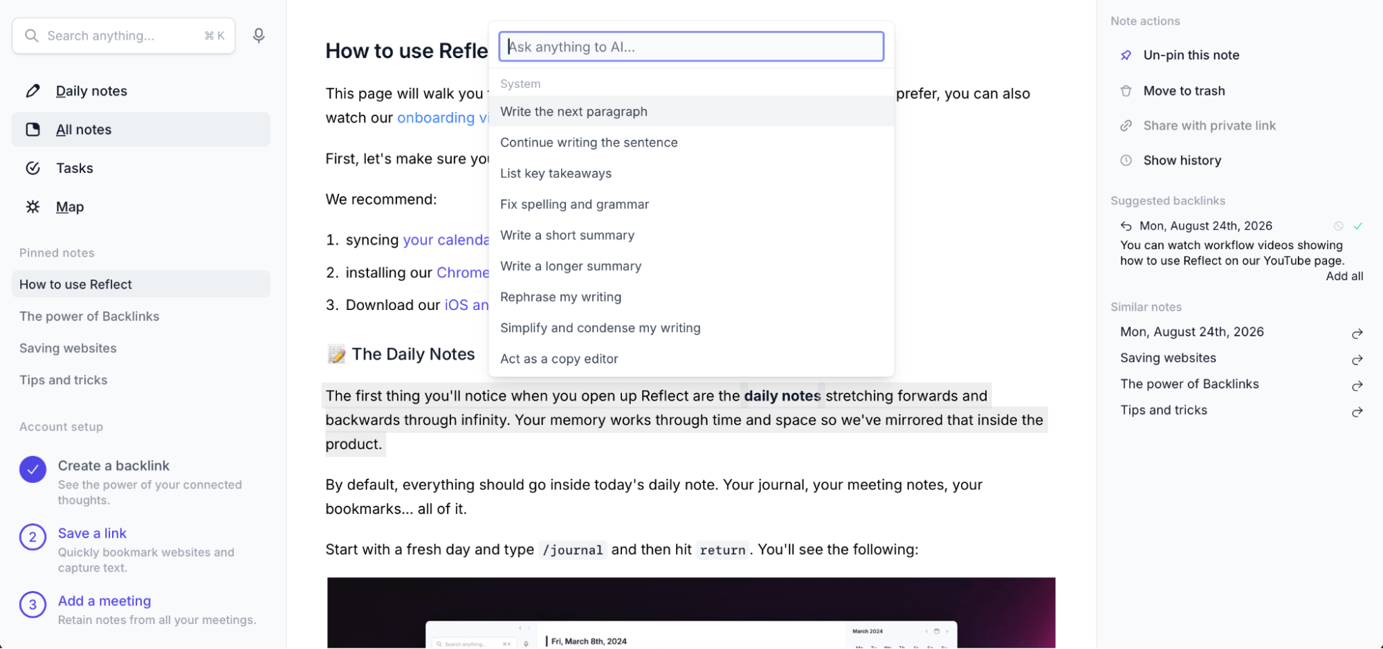Dismiss the suggested backlink with the circle-slash icon
This screenshot has height=649, width=1383.
point(1339,226)
